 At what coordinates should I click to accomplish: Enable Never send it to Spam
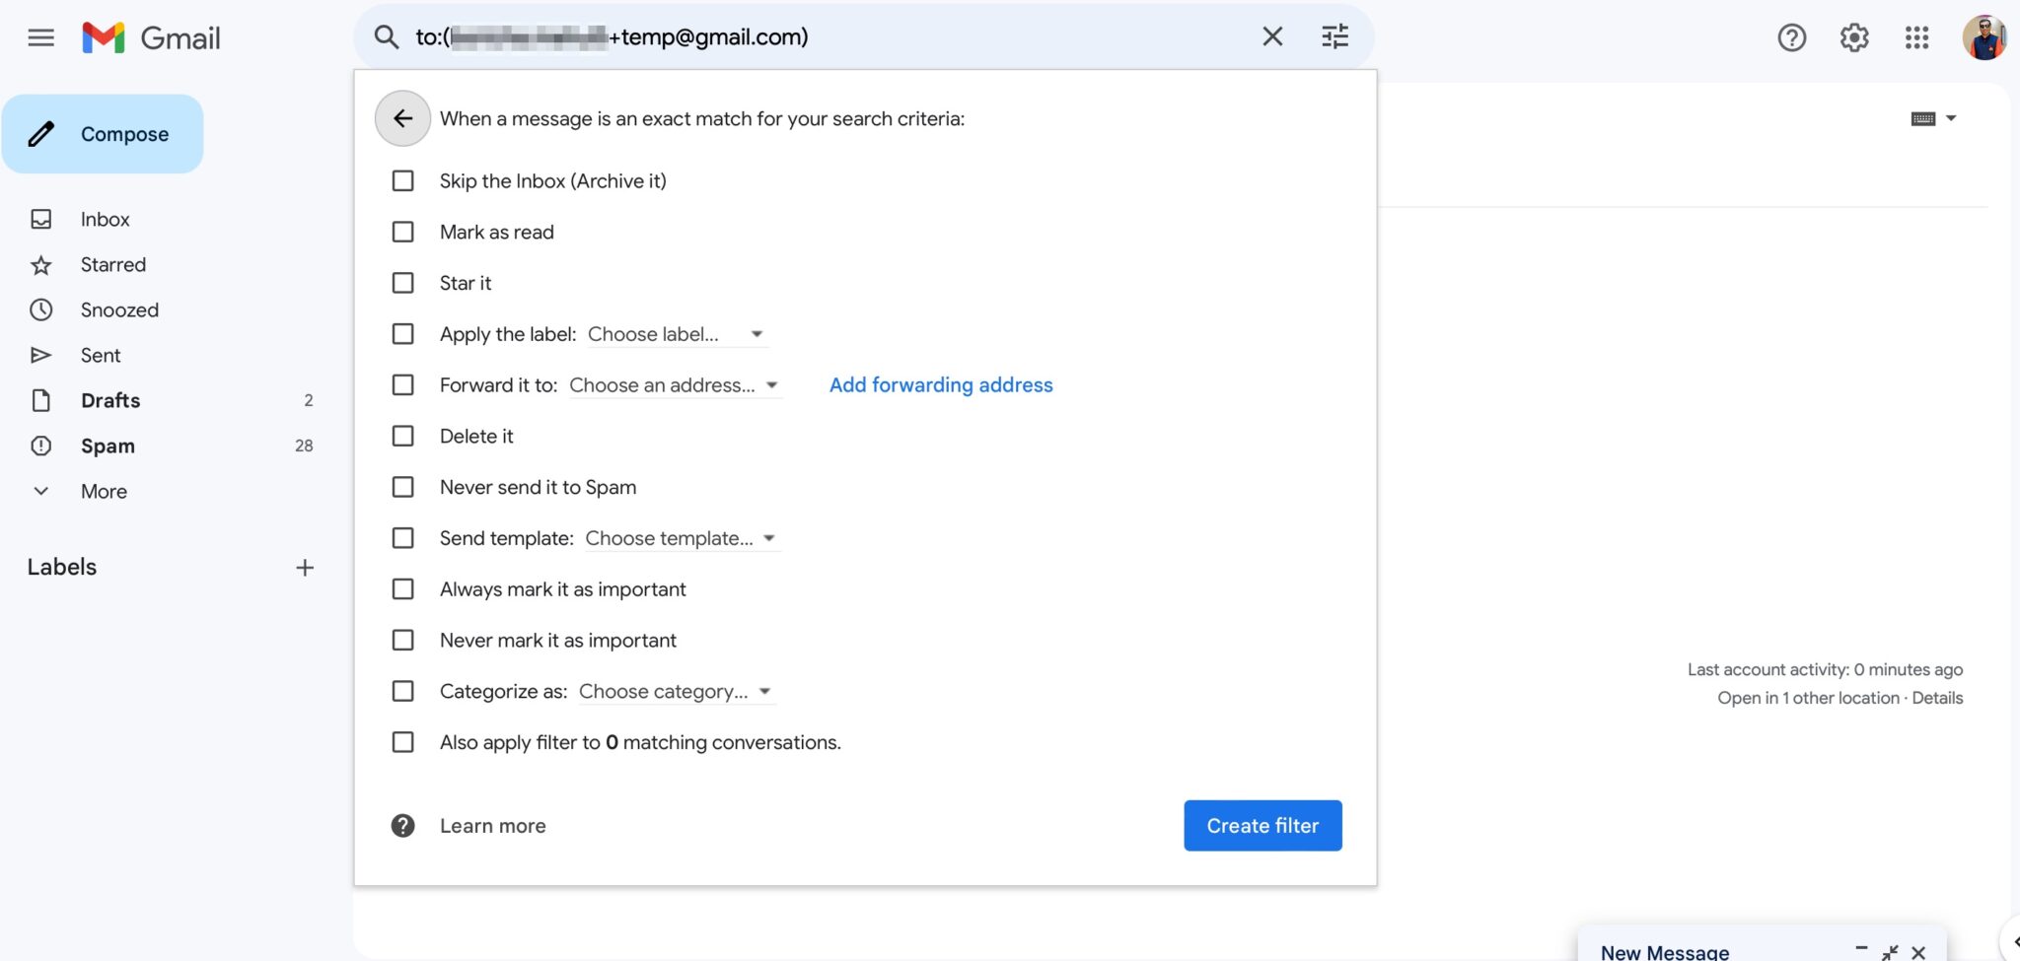[402, 486]
